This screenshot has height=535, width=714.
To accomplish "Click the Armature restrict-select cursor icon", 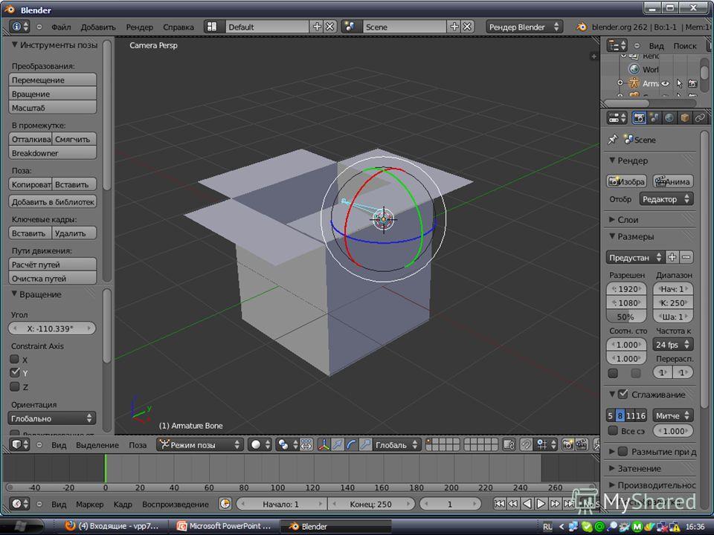I will click(x=679, y=84).
